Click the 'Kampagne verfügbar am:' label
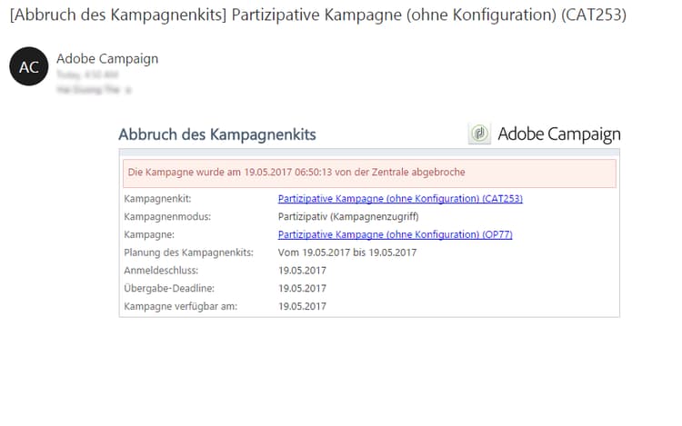This screenshot has width=682, height=426. 181,307
